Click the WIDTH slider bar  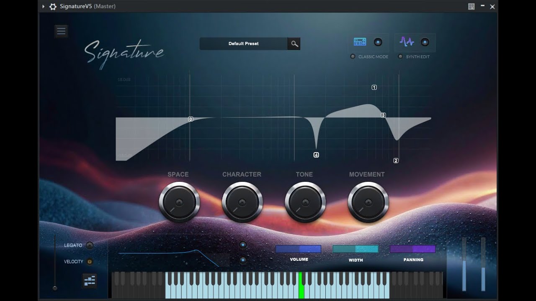click(356, 249)
